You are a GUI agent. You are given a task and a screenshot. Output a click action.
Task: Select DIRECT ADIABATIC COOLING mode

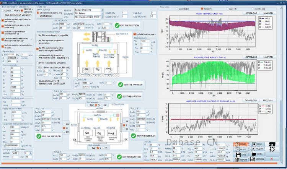click(x=38, y=63)
